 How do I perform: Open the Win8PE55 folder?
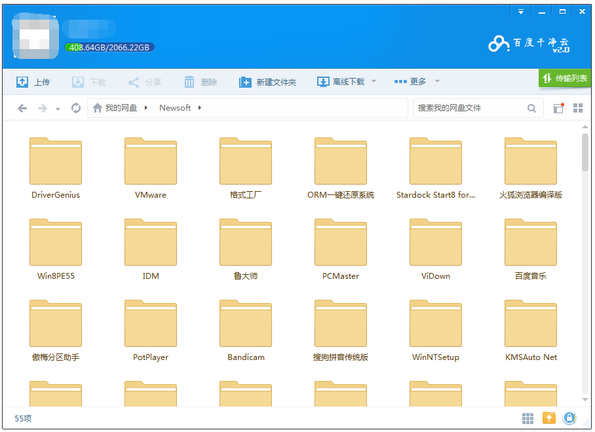click(x=56, y=249)
